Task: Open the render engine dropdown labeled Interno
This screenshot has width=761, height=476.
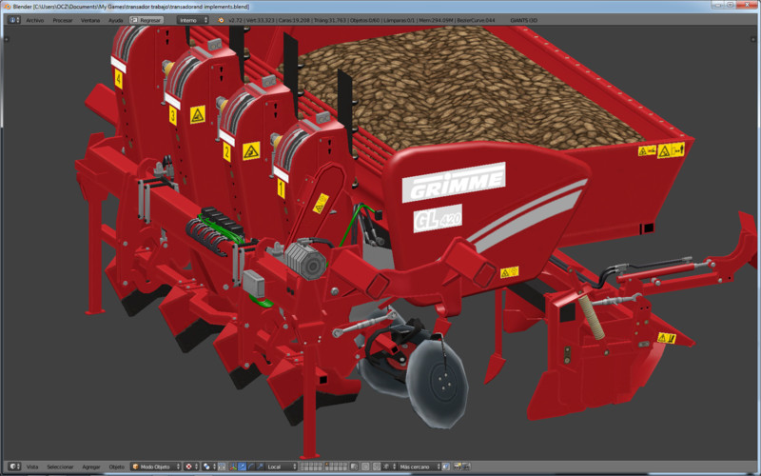Action: pos(193,19)
